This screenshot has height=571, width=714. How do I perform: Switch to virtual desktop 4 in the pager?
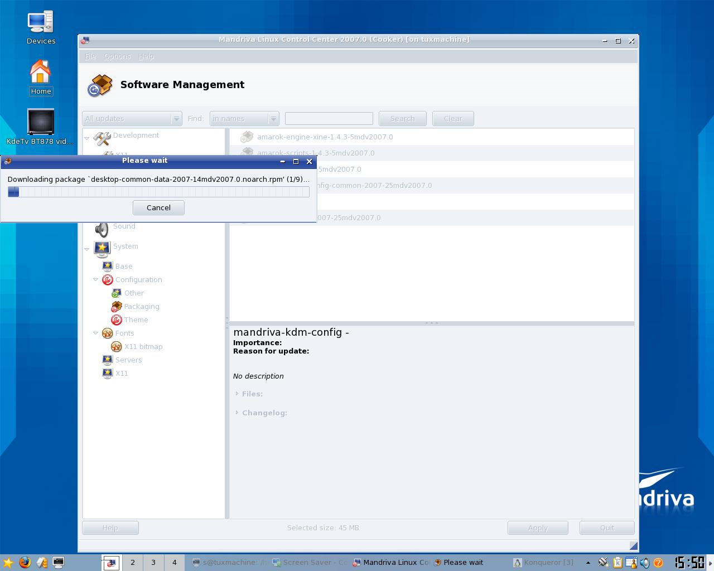click(174, 563)
